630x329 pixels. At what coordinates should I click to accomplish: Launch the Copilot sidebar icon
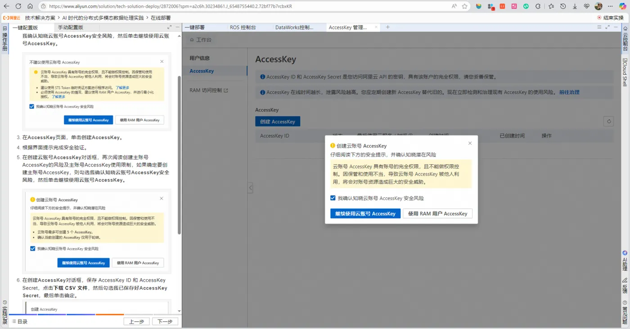point(623,6)
